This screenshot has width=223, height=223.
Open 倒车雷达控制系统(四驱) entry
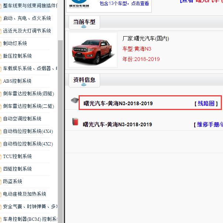(x=28, y=93)
